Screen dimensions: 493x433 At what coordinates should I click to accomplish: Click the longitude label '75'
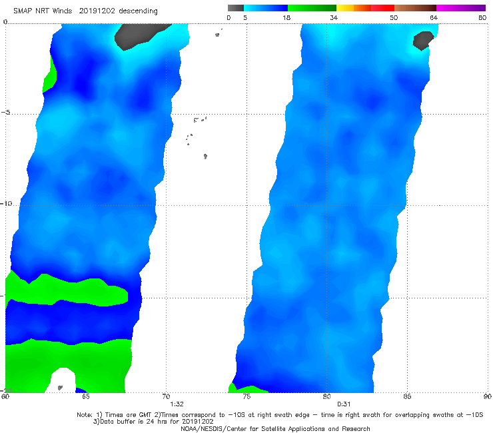246,396
